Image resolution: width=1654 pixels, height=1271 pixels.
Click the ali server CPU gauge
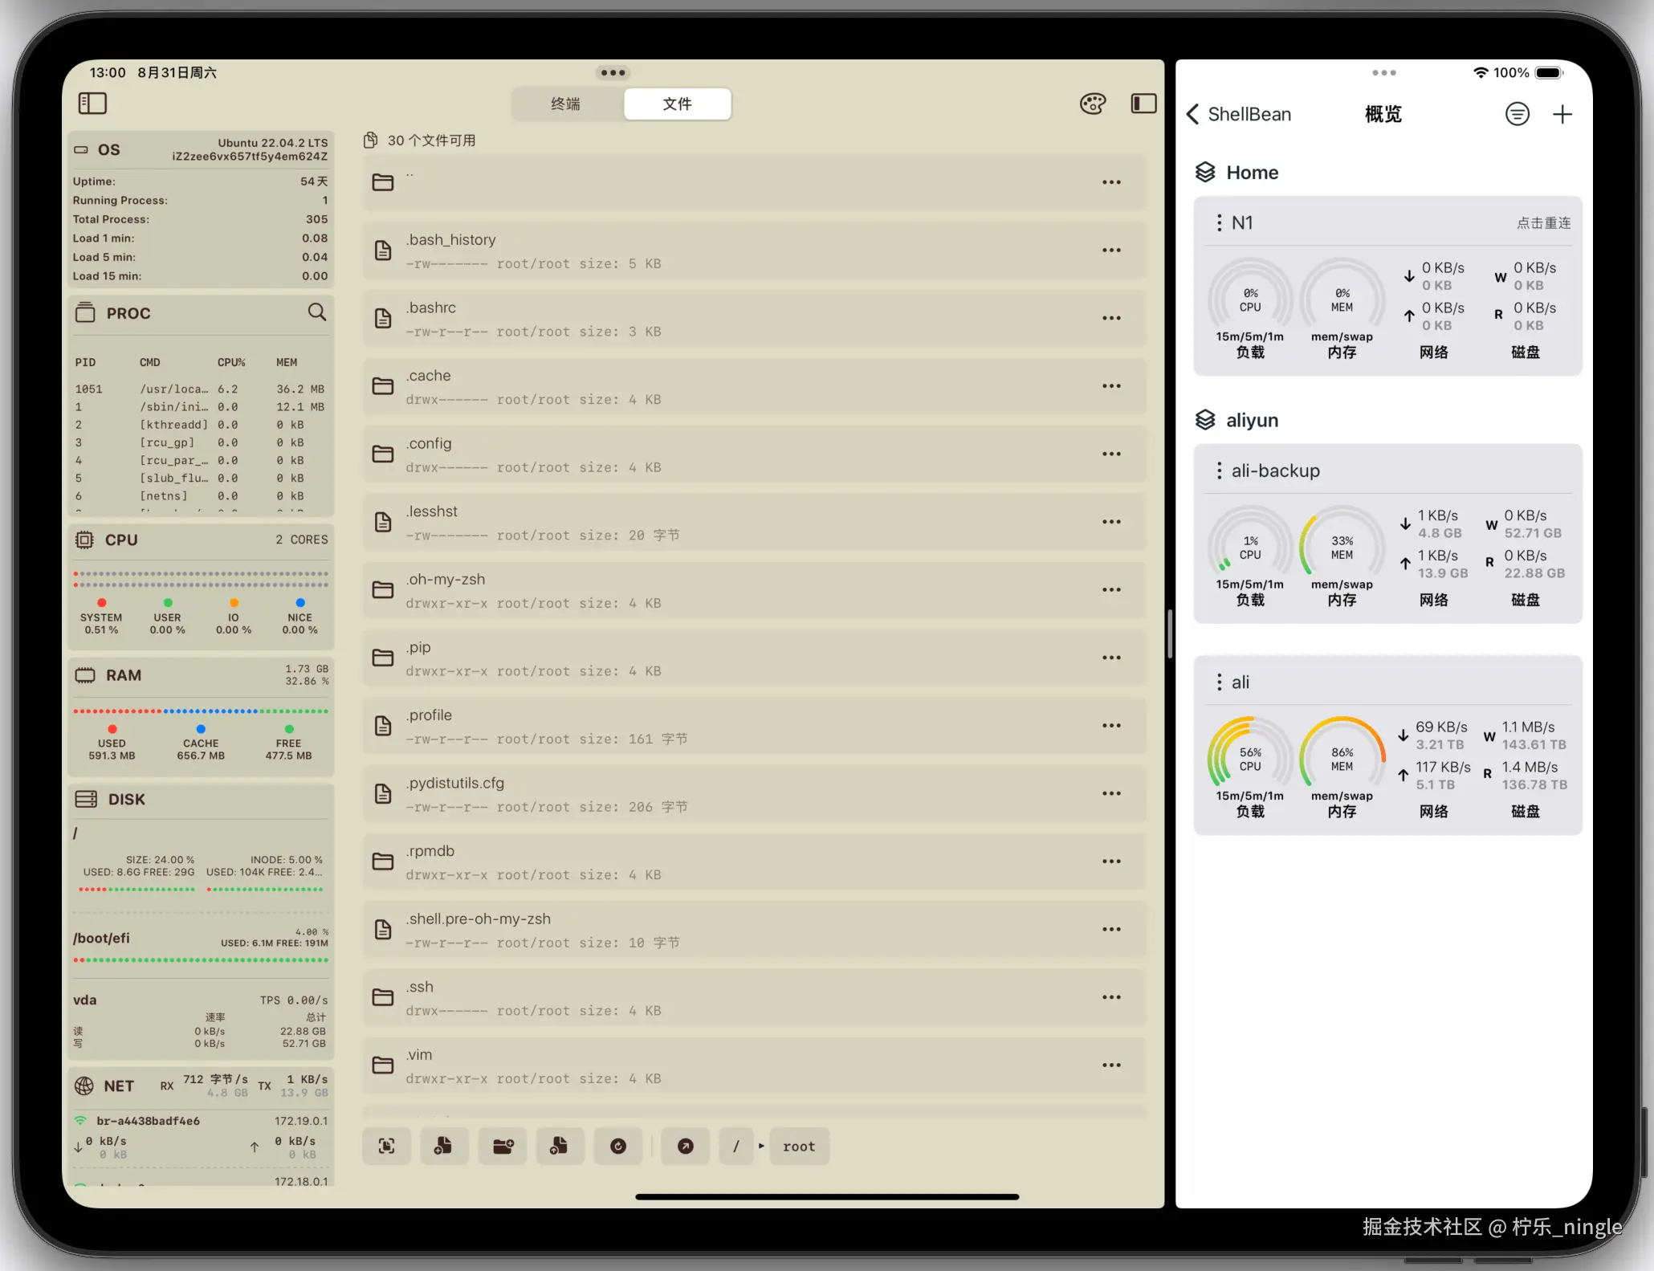1249,759
